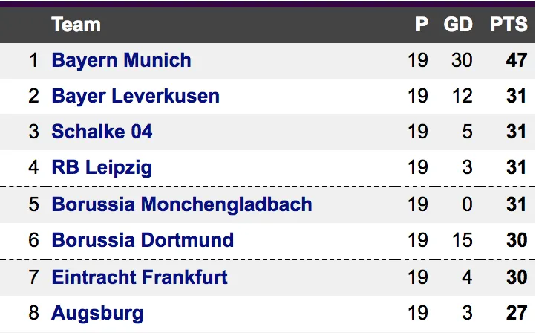Click the GD column header
Screen dimensions: 536x333
click(x=458, y=25)
